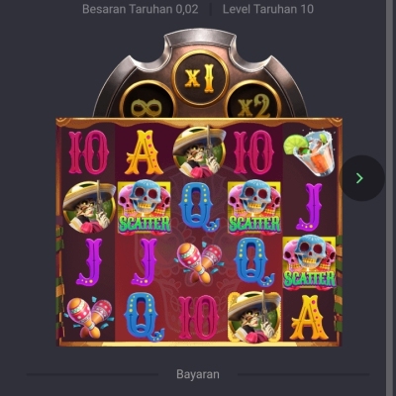
Task: Click the vertical scrollbar on the right edge
Action: (391, 198)
